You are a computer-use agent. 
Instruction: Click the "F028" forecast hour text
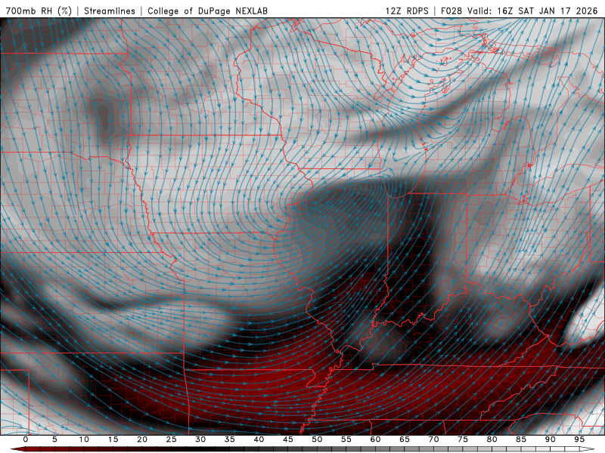pyautogui.click(x=451, y=11)
